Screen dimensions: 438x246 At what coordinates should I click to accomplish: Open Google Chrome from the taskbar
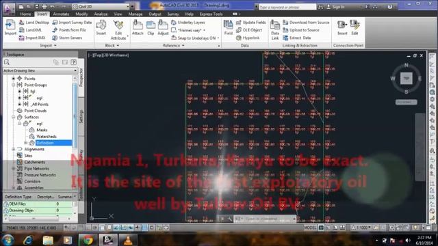[x=88, y=240]
